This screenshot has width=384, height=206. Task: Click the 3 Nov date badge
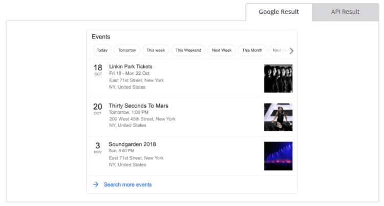click(98, 148)
